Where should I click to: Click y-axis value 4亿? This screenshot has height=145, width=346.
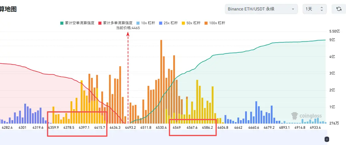[332, 57]
